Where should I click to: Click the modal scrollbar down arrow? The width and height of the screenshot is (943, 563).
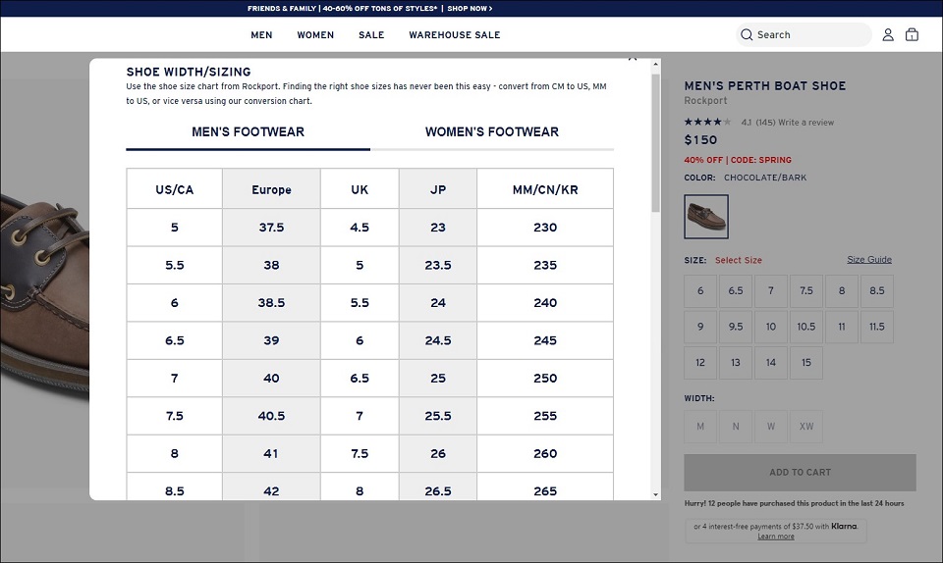coord(655,494)
